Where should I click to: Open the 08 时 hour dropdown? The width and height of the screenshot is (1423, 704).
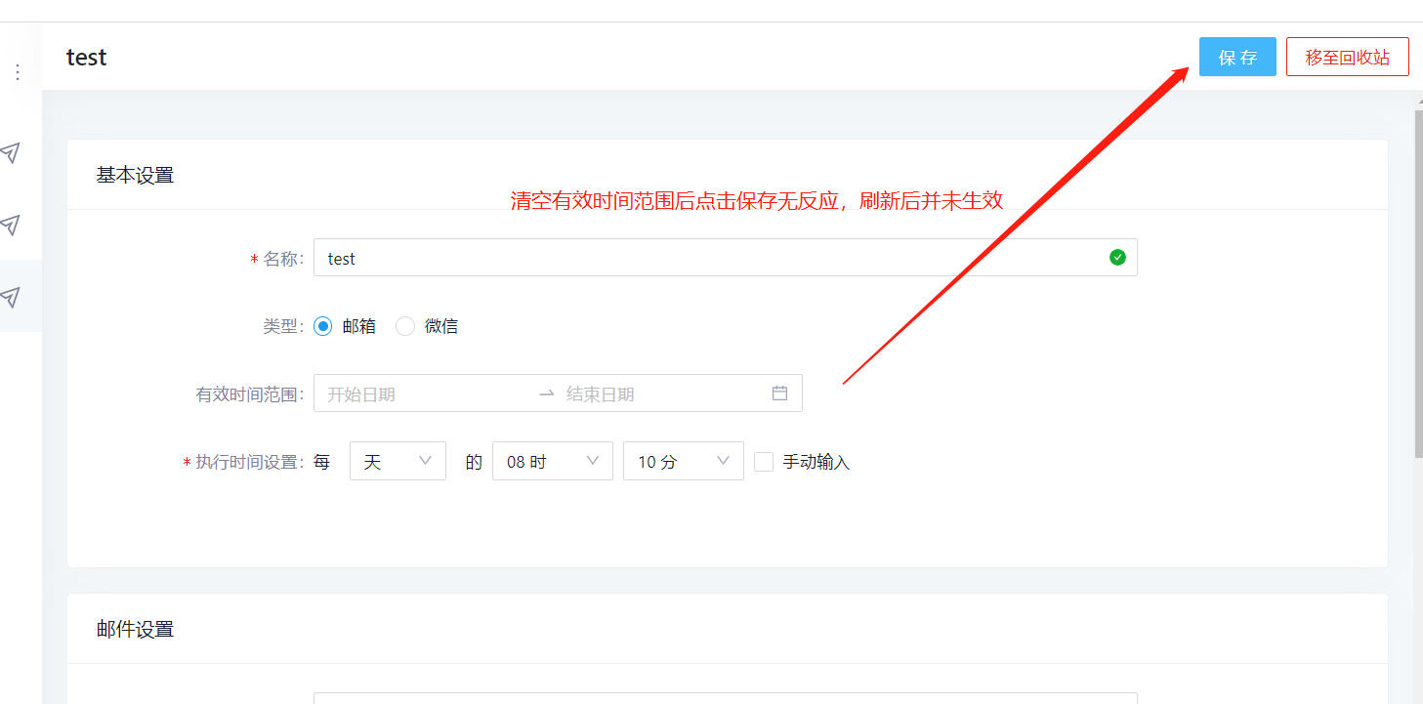coord(553,461)
